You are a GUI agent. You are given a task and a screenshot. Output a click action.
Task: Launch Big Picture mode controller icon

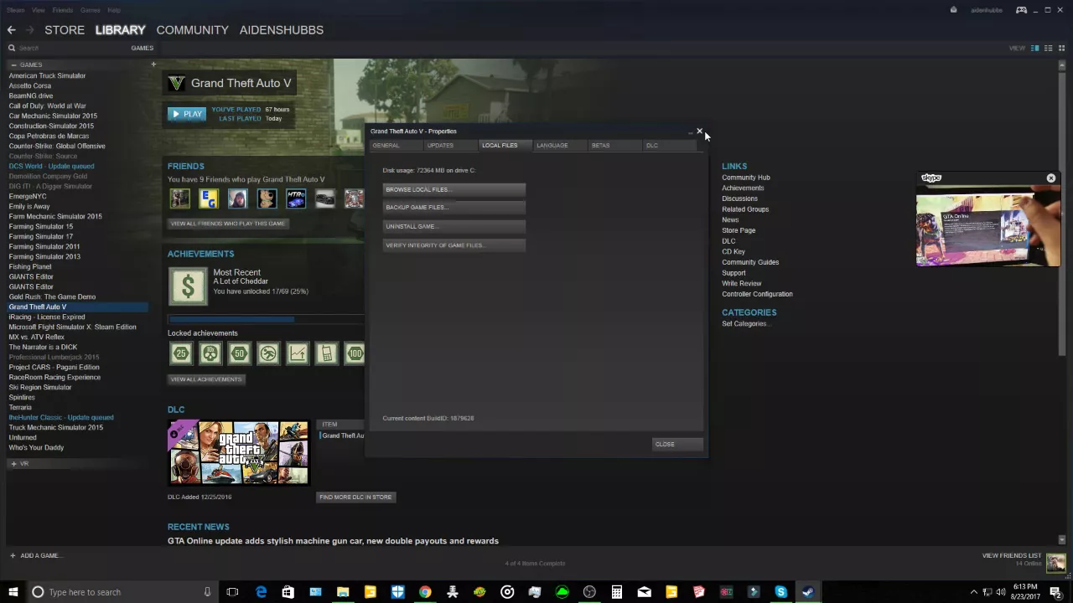(1021, 10)
